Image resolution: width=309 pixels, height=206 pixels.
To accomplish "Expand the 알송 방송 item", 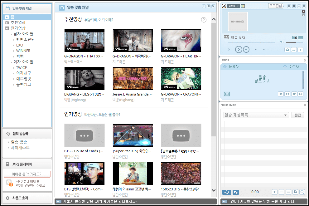I will point(8,142).
